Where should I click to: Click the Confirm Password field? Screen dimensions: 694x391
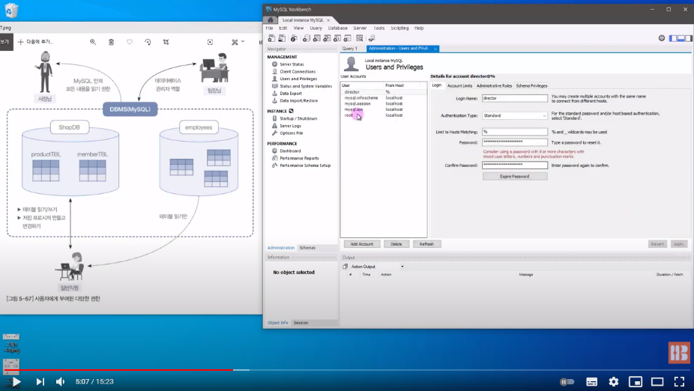tap(515, 166)
